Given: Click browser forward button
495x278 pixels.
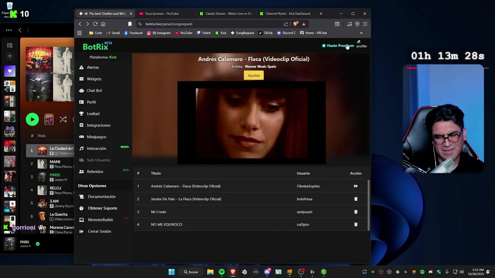Looking at the screenshot, I should (x=87, y=24).
